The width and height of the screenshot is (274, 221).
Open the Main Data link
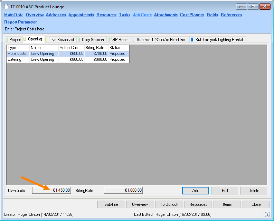[x=14, y=15]
